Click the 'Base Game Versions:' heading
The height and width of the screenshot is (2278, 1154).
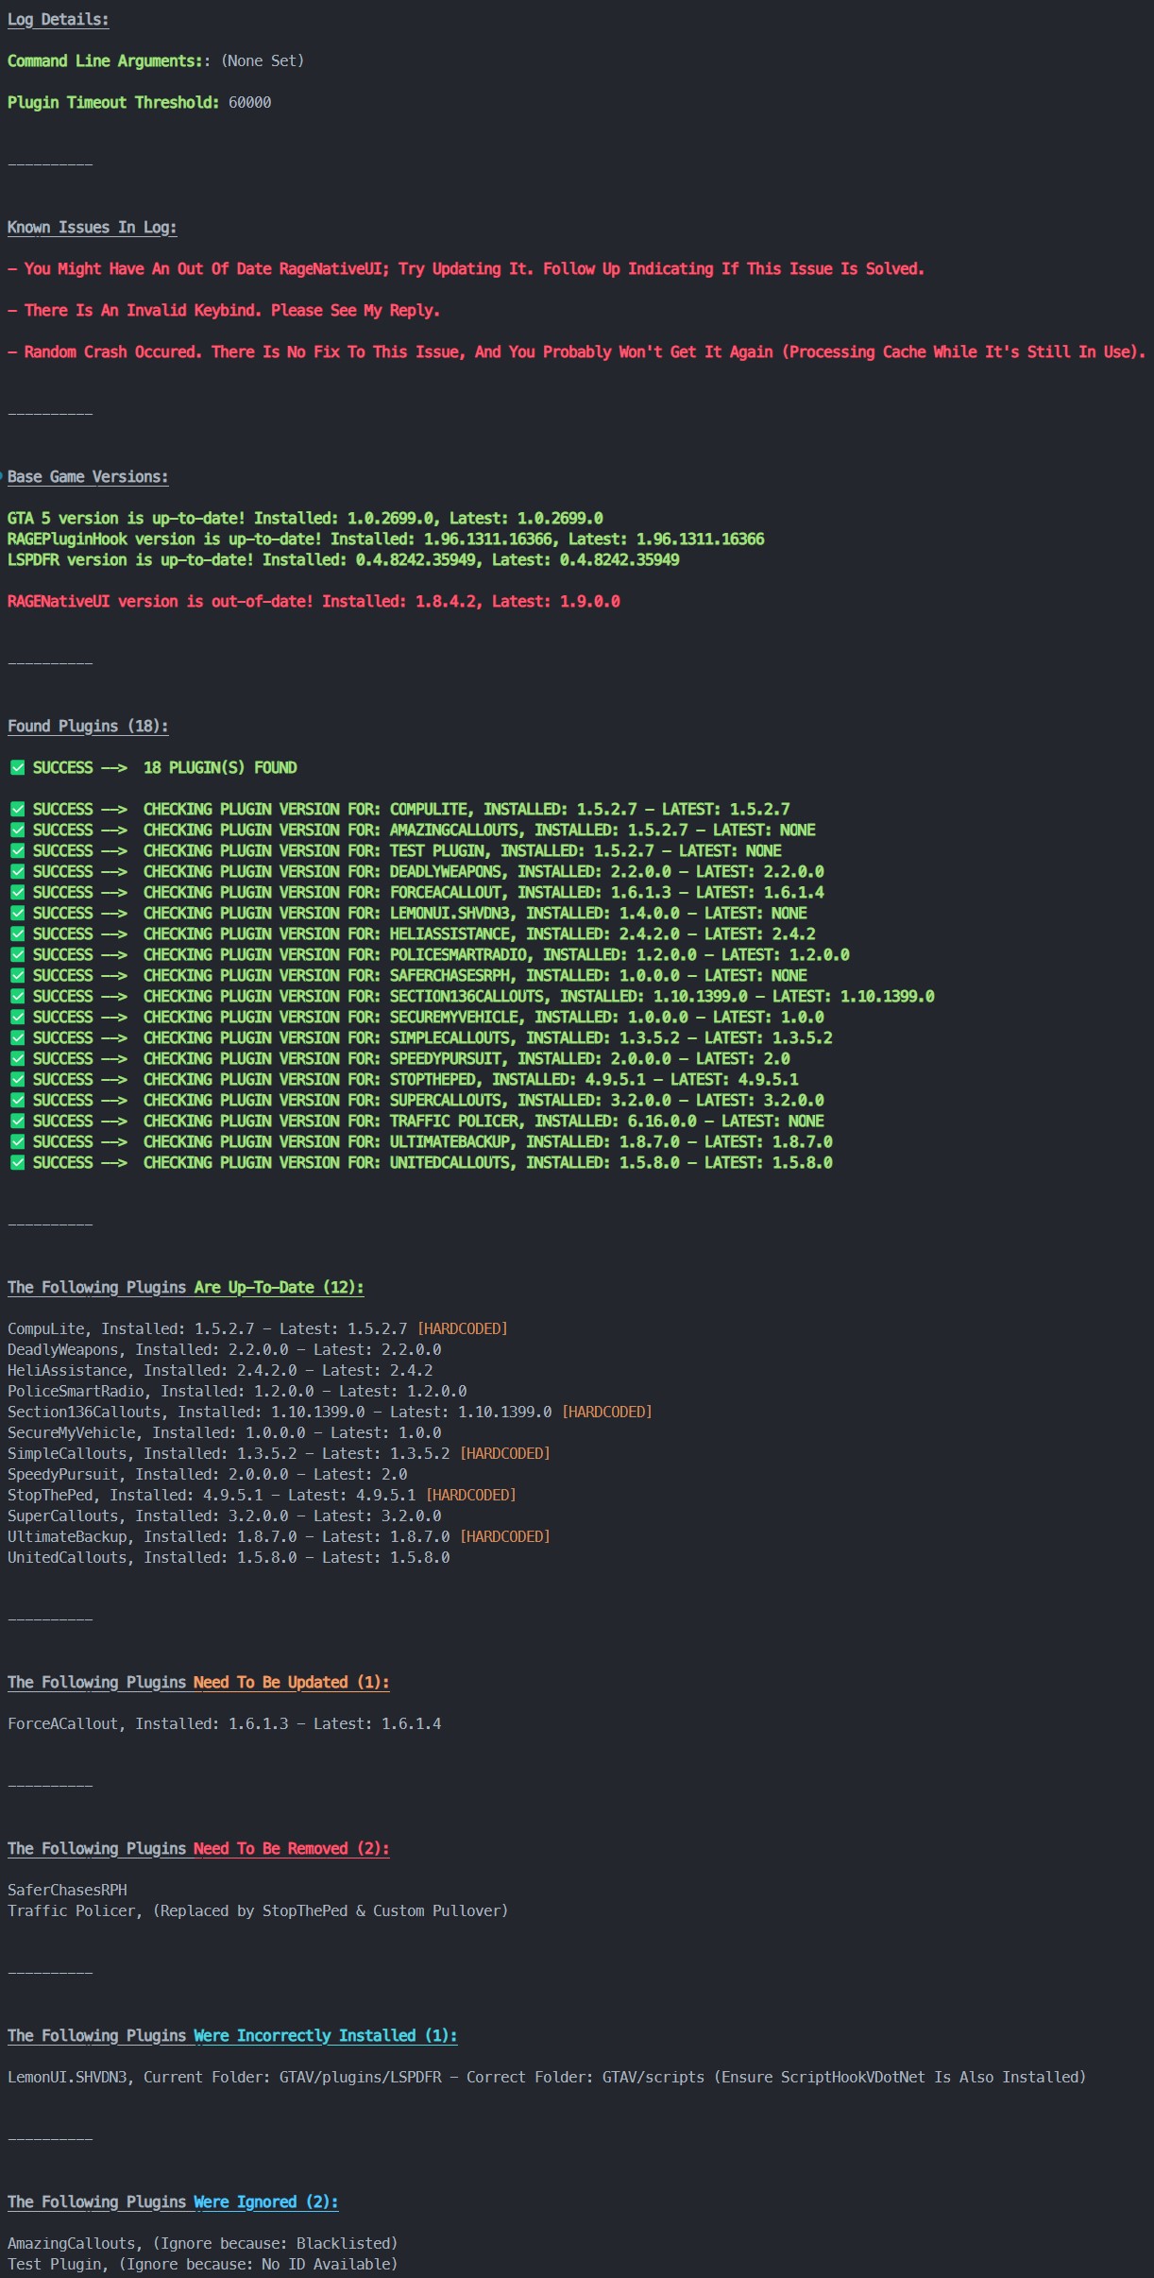pyautogui.click(x=88, y=477)
